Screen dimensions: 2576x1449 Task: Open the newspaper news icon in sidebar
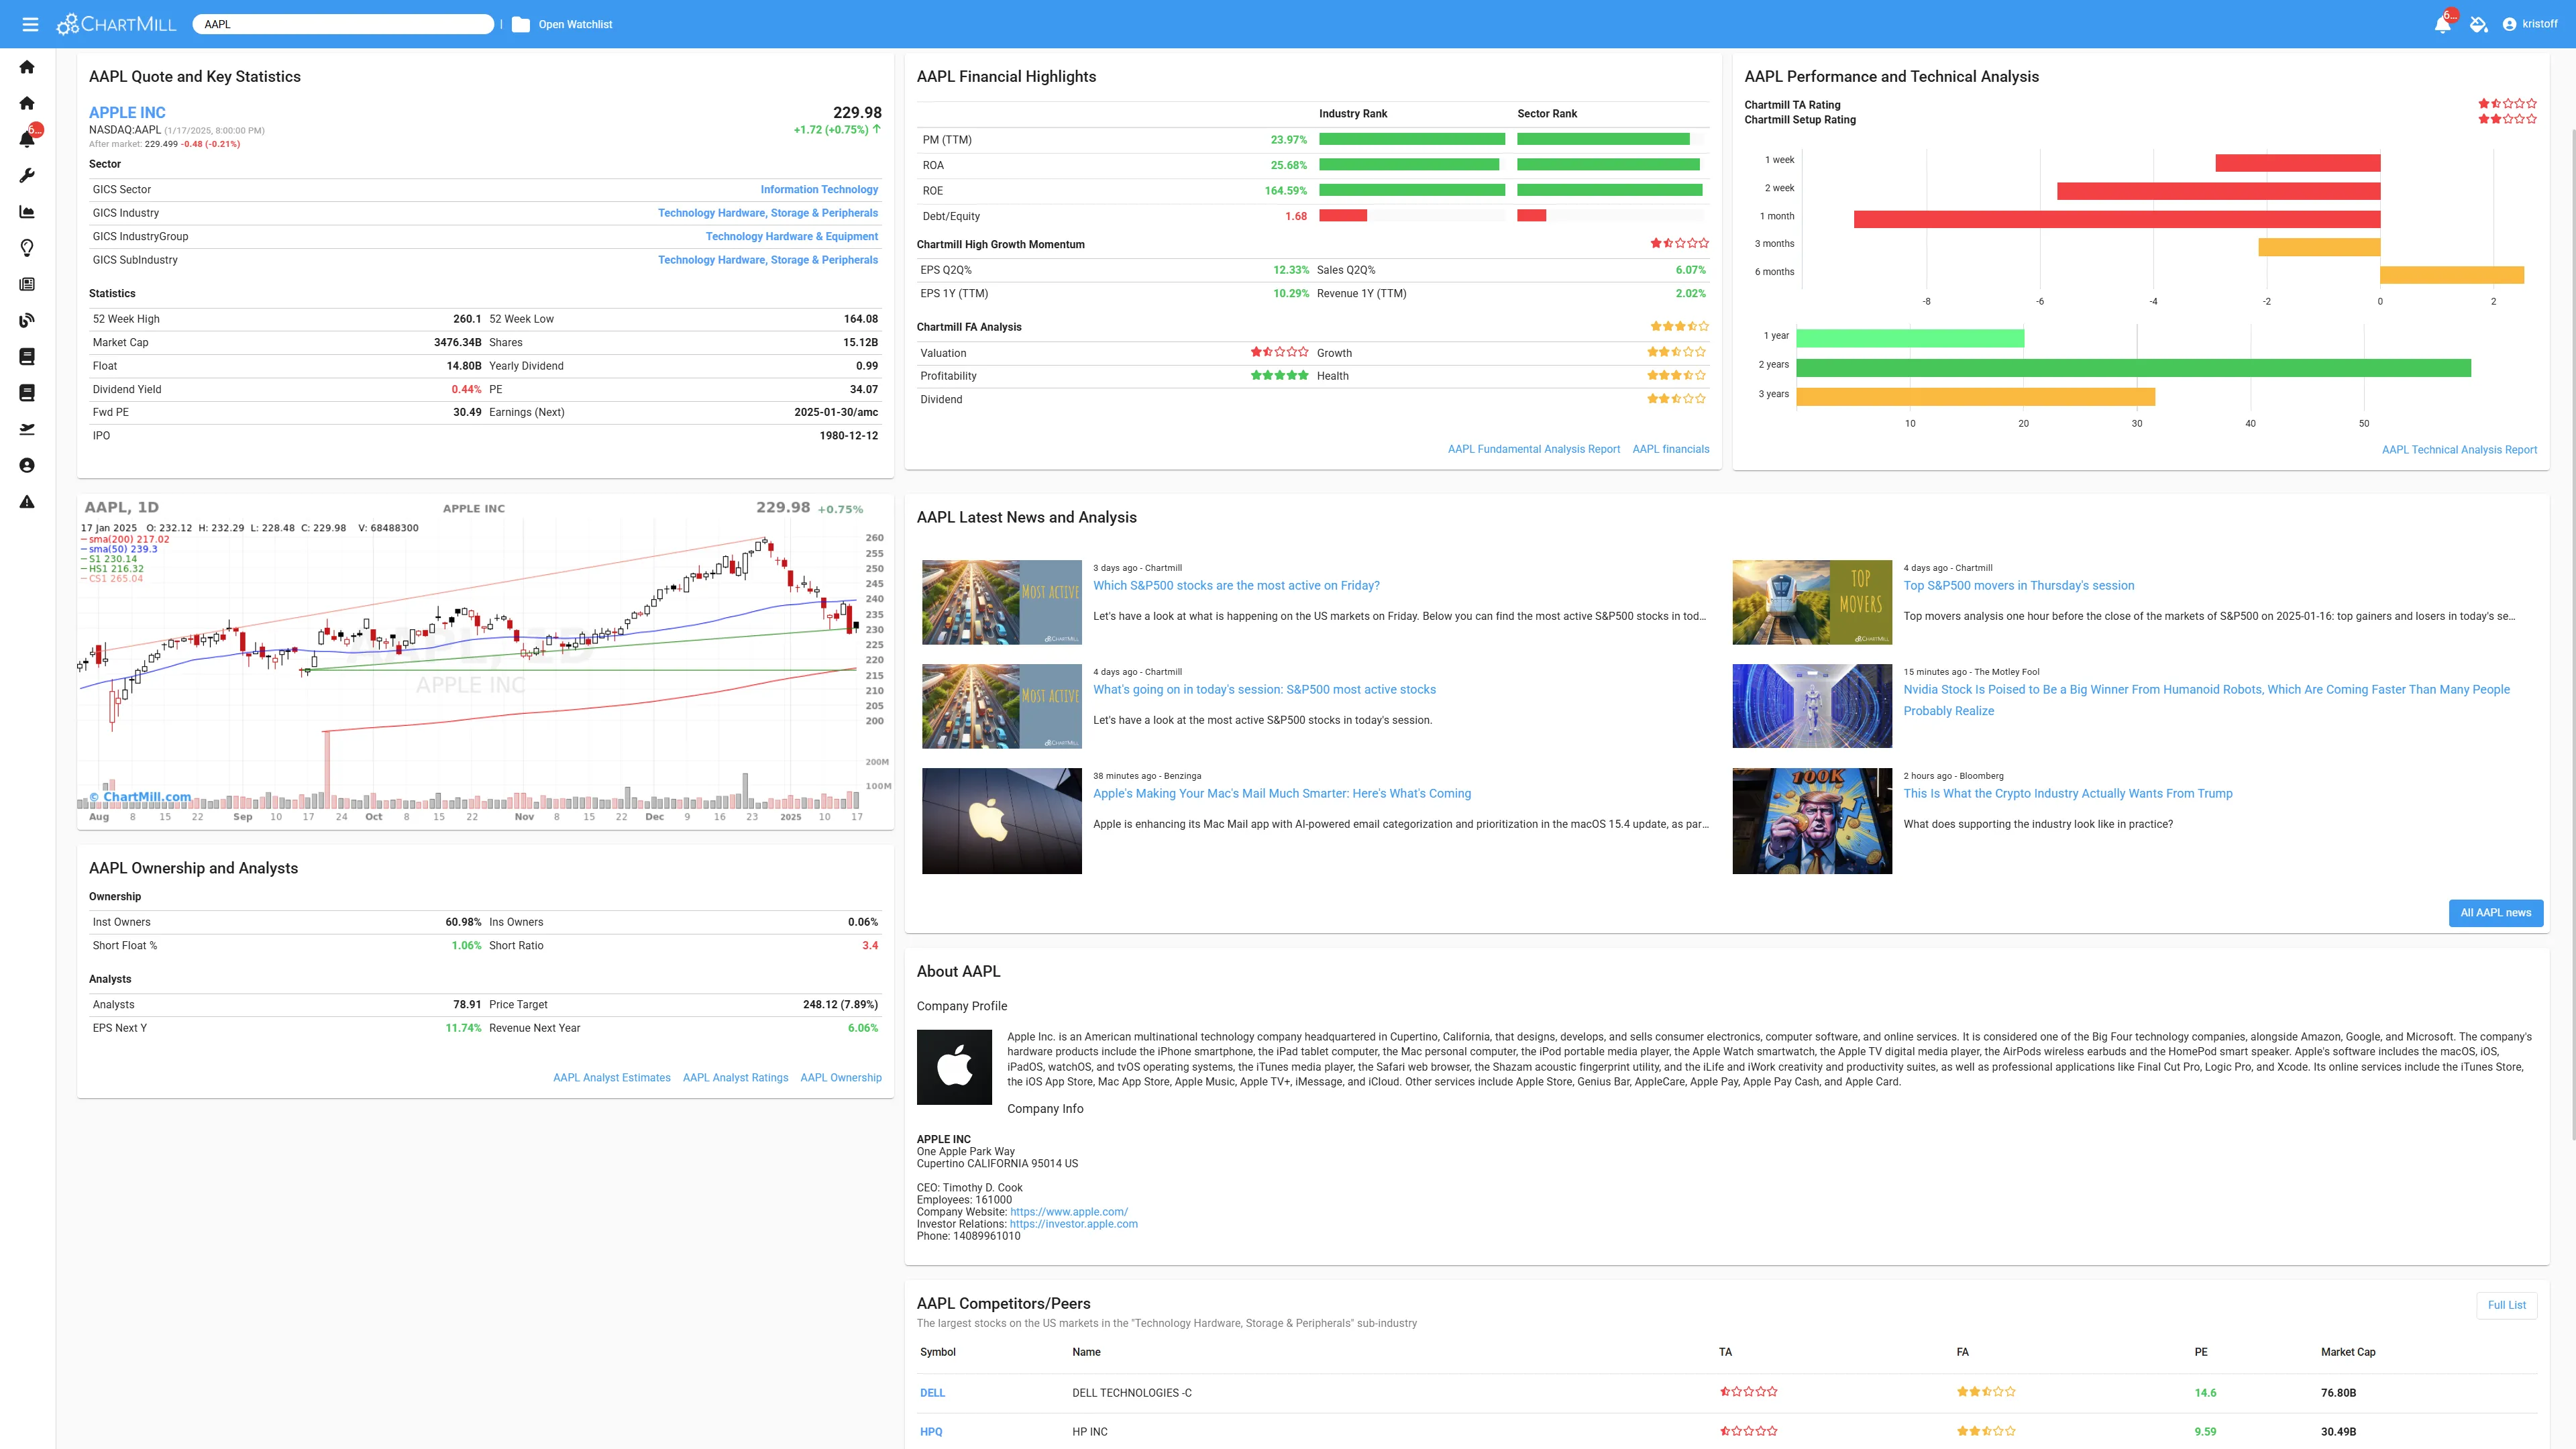coord(27,284)
